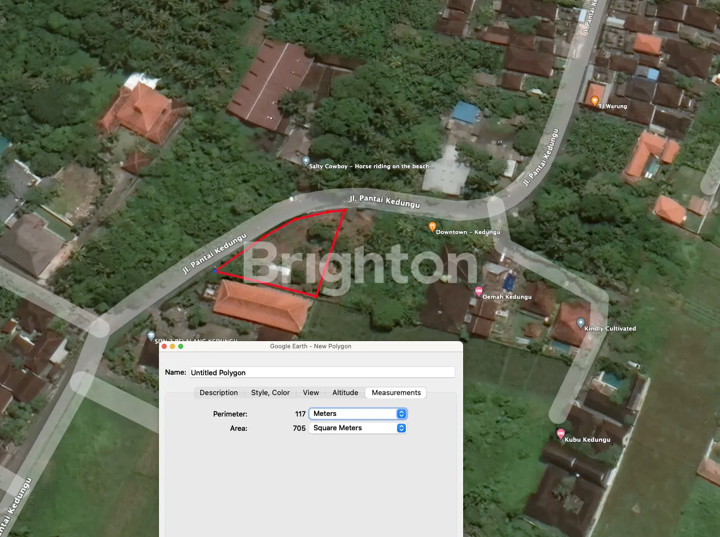Screen dimensions: 720x537
Task: Close the New Polygon dialog window
Action: [x=164, y=347]
